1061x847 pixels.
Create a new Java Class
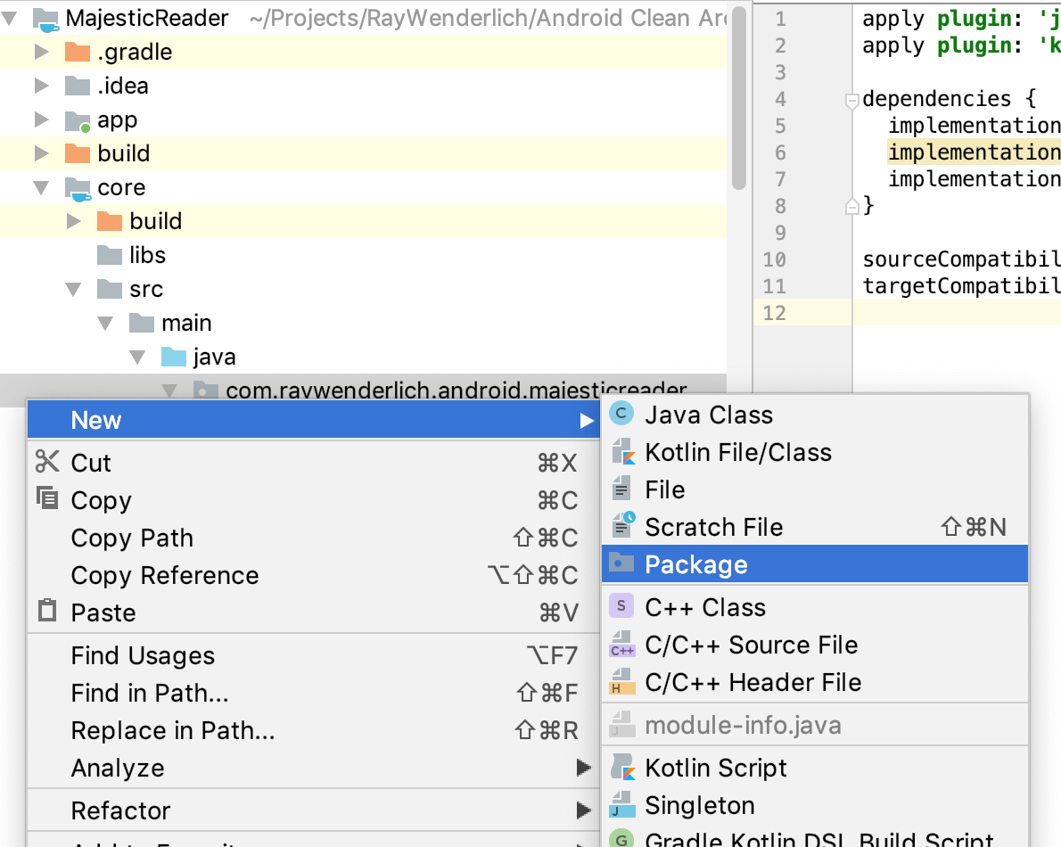[815, 414]
